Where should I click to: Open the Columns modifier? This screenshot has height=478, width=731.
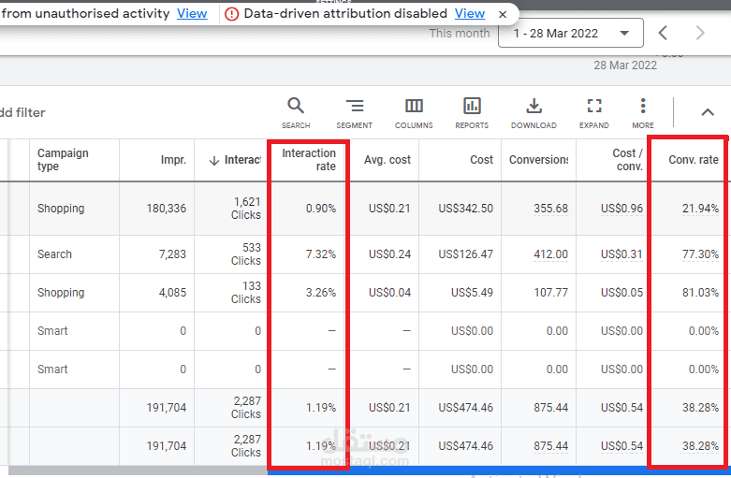tap(414, 113)
